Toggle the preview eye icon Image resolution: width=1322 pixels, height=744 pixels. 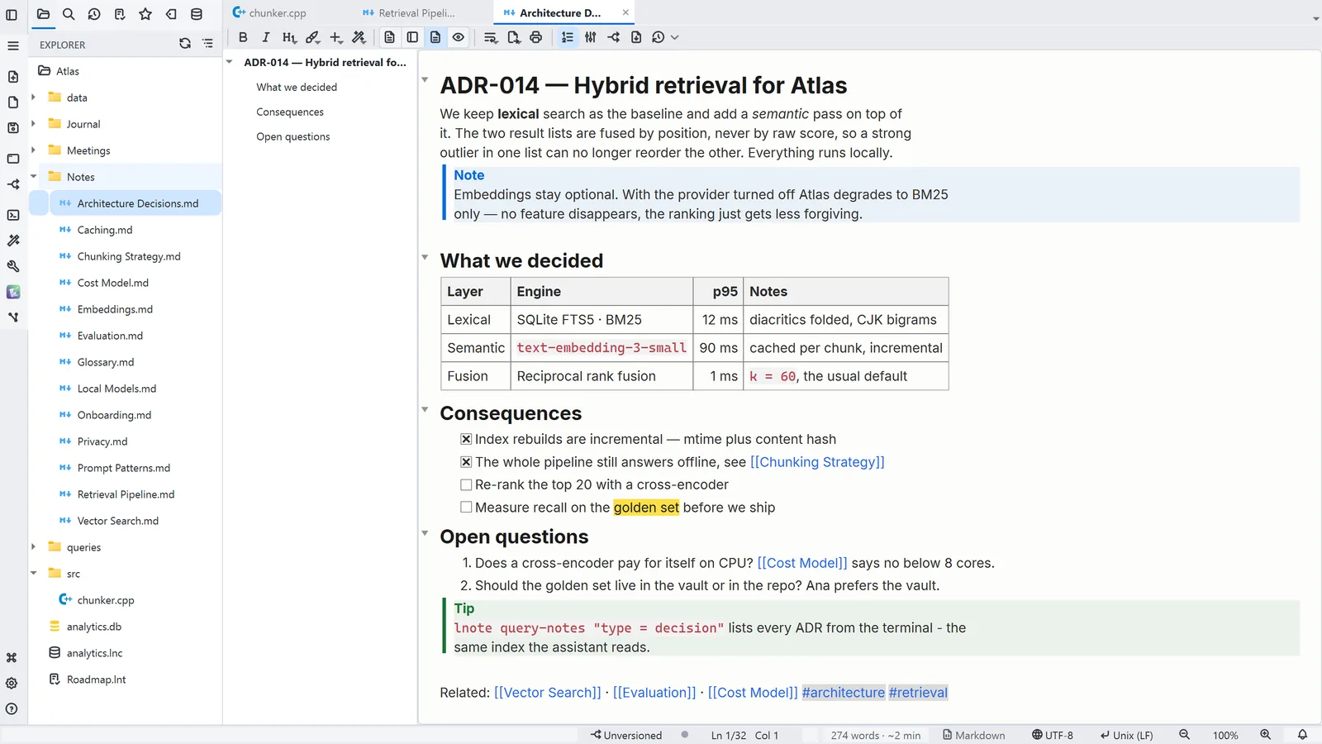[x=459, y=37]
